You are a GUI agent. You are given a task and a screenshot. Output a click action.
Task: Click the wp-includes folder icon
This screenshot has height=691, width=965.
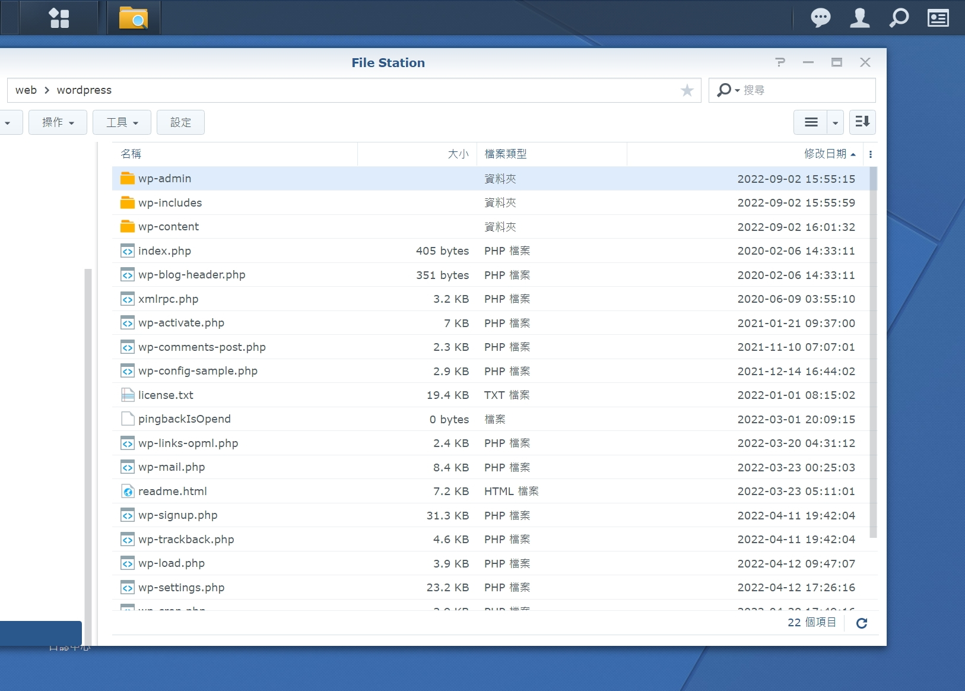point(128,202)
